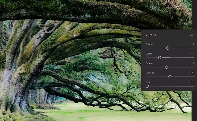The image size is (197, 121).
Task: Toggle the Effects panel eye visibility icon
Action: tap(191, 35)
